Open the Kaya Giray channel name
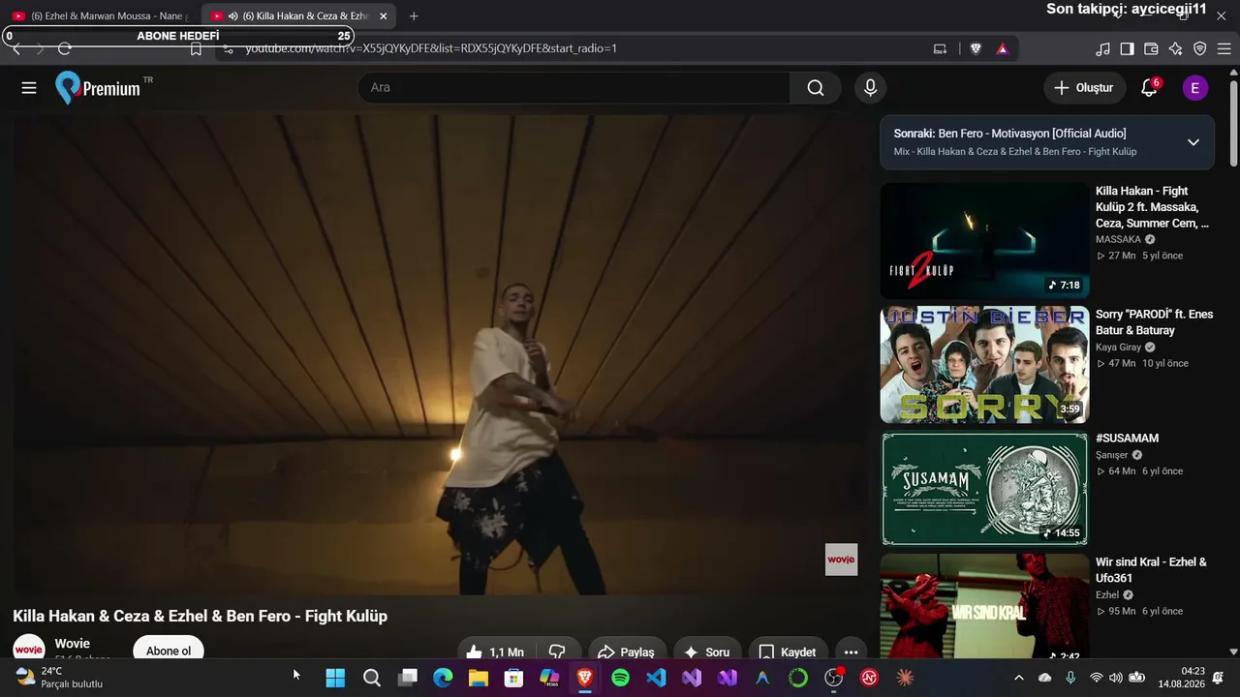The height and width of the screenshot is (697, 1240). tap(1118, 348)
